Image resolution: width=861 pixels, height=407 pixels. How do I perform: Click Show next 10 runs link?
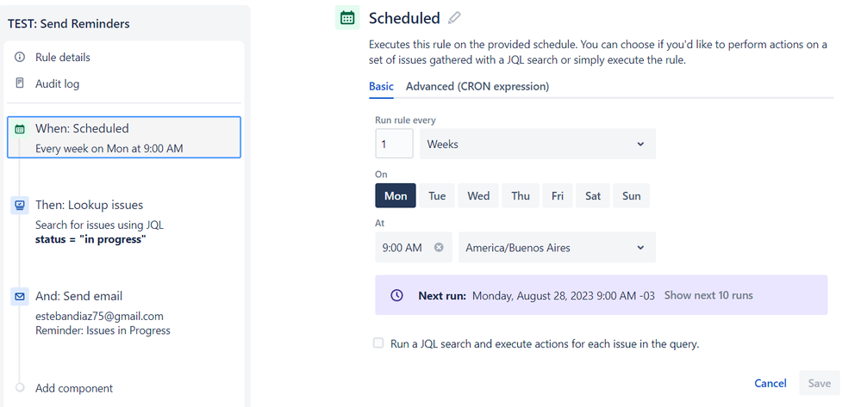(708, 295)
